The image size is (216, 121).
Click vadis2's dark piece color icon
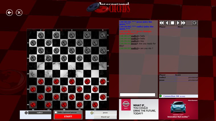coord(26,113)
